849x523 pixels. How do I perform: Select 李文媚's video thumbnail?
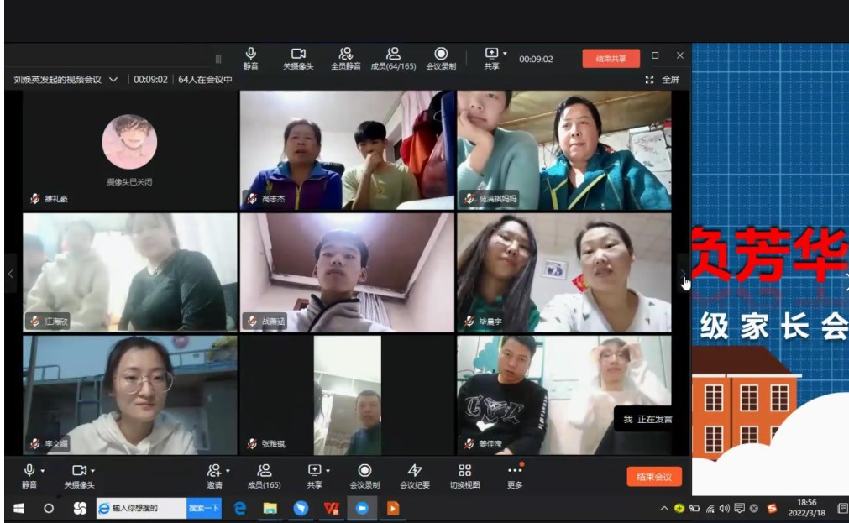pyautogui.click(x=129, y=395)
